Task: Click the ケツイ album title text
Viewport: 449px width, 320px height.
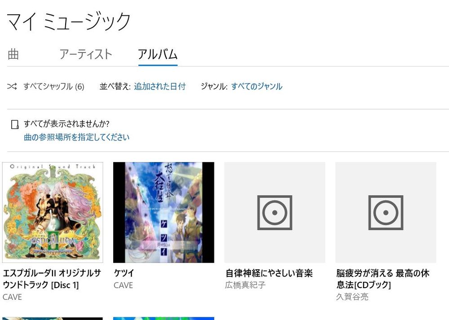Action: tap(124, 273)
